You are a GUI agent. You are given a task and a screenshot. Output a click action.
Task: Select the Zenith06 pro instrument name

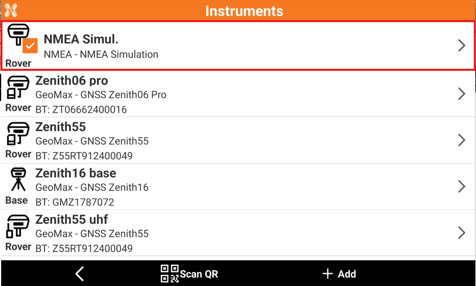(x=72, y=81)
